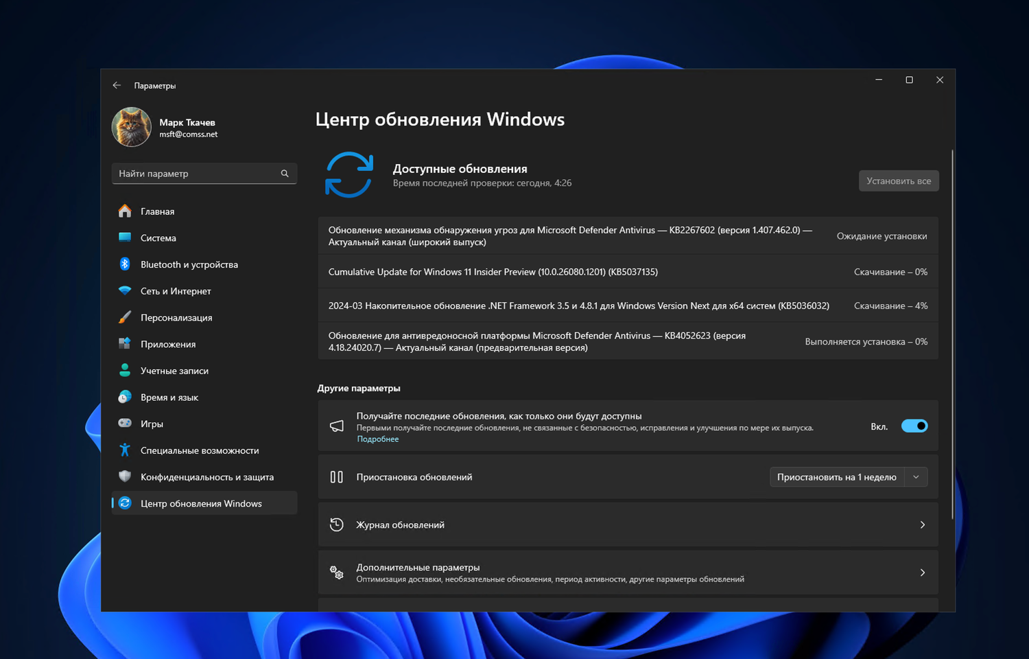1029x659 pixels.
Task: Click the Установить все button
Action: (x=899, y=181)
